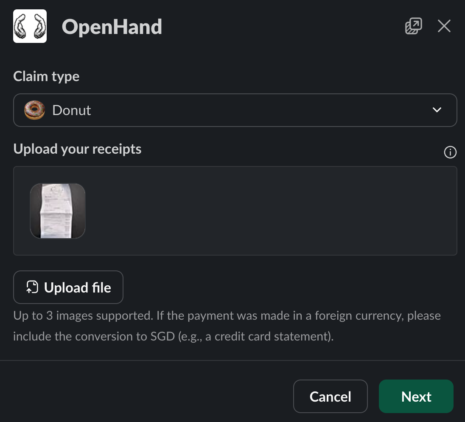Click Next to proceed with the claim
The image size is (465, 422).
(x=416, y=396)
